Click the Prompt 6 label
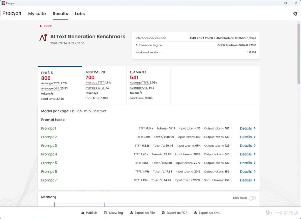Image resolution: width=301 pixels, height=219 pixels. coord(49,171)
